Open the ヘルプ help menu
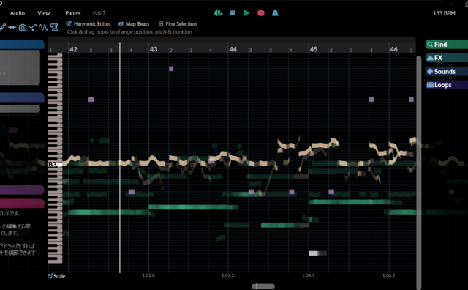The image size is (468, 290). click(x=99, y=13)
